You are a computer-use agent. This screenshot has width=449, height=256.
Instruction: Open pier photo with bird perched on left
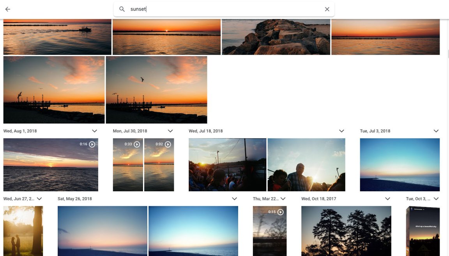point(54,90)
